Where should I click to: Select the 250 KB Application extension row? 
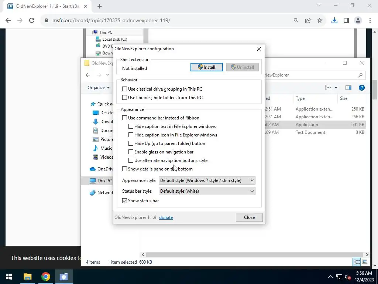(315, 109)
